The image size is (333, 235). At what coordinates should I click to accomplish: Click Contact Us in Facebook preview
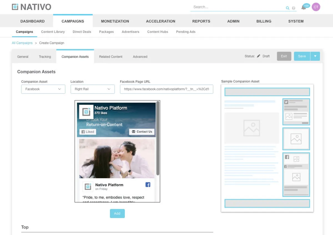click(142, 132)
